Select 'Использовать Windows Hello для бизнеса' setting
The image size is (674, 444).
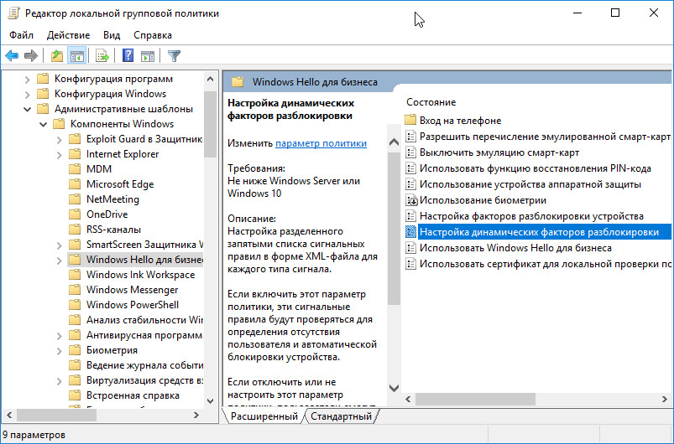click(515, 248)
